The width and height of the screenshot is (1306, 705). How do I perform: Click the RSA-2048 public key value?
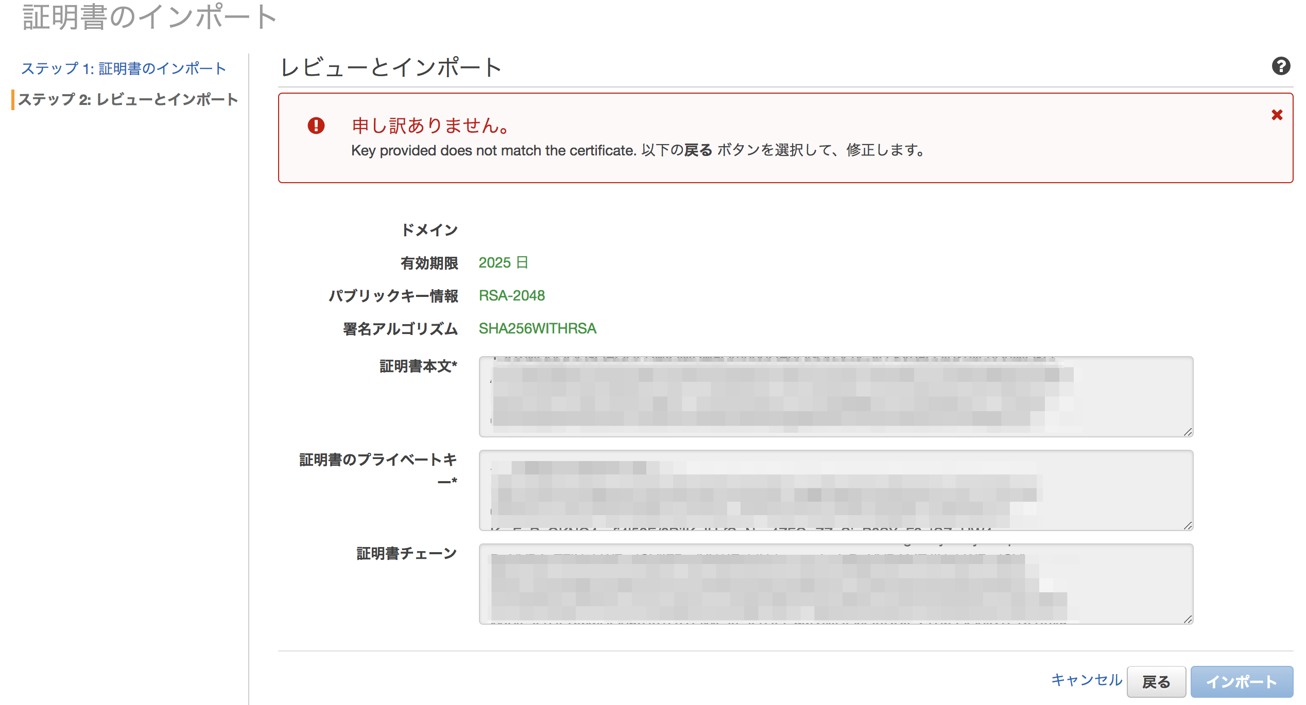tap(512, 295)
